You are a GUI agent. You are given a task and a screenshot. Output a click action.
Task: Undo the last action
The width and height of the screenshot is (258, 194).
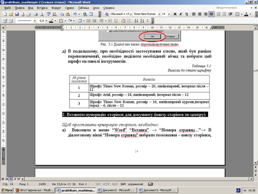[75, 14]
